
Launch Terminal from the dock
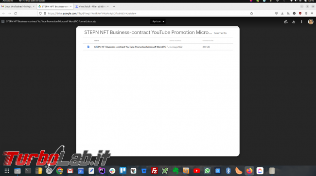pos(28,171)
